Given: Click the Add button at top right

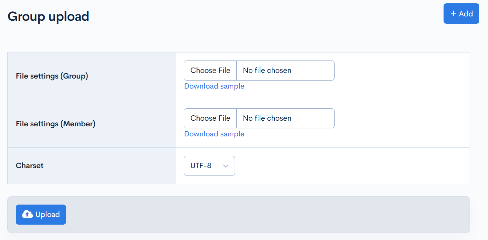Looking at the screenshot, I should tap(461, 13).
